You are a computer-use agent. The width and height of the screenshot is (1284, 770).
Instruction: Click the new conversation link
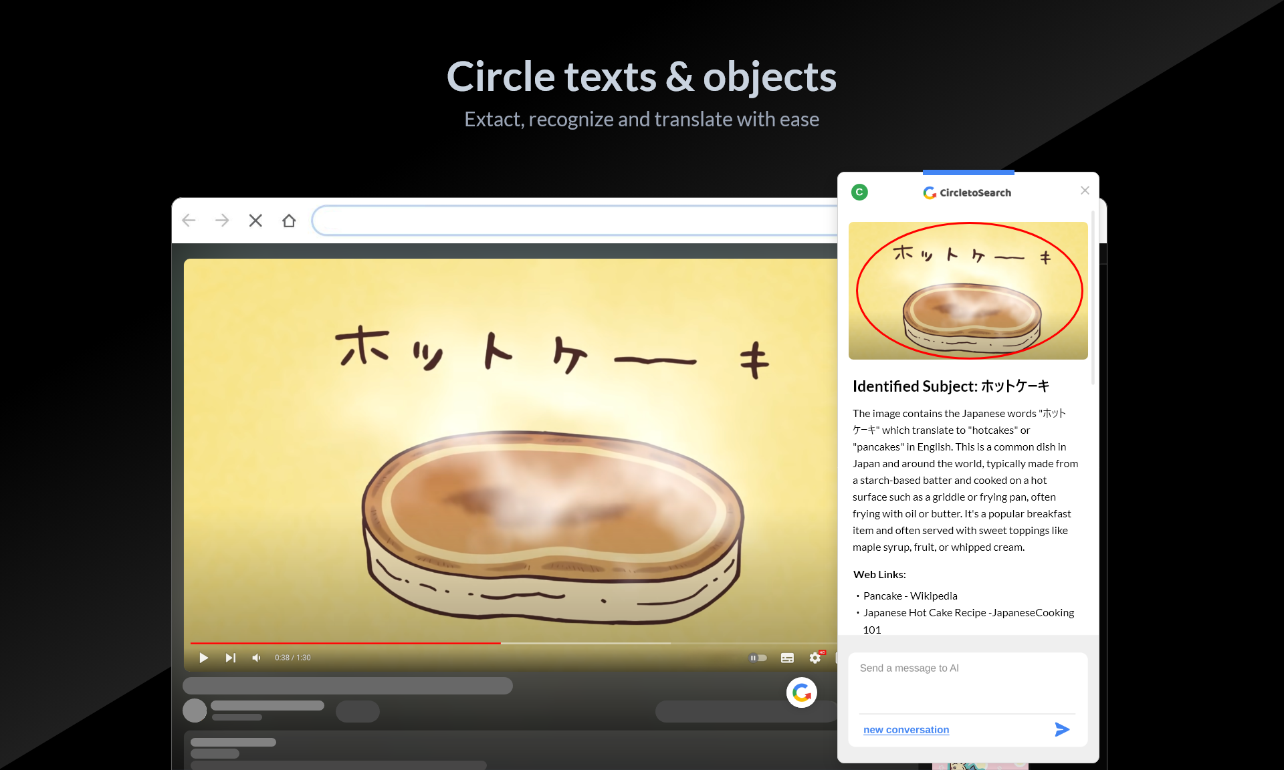pos(906,730)
